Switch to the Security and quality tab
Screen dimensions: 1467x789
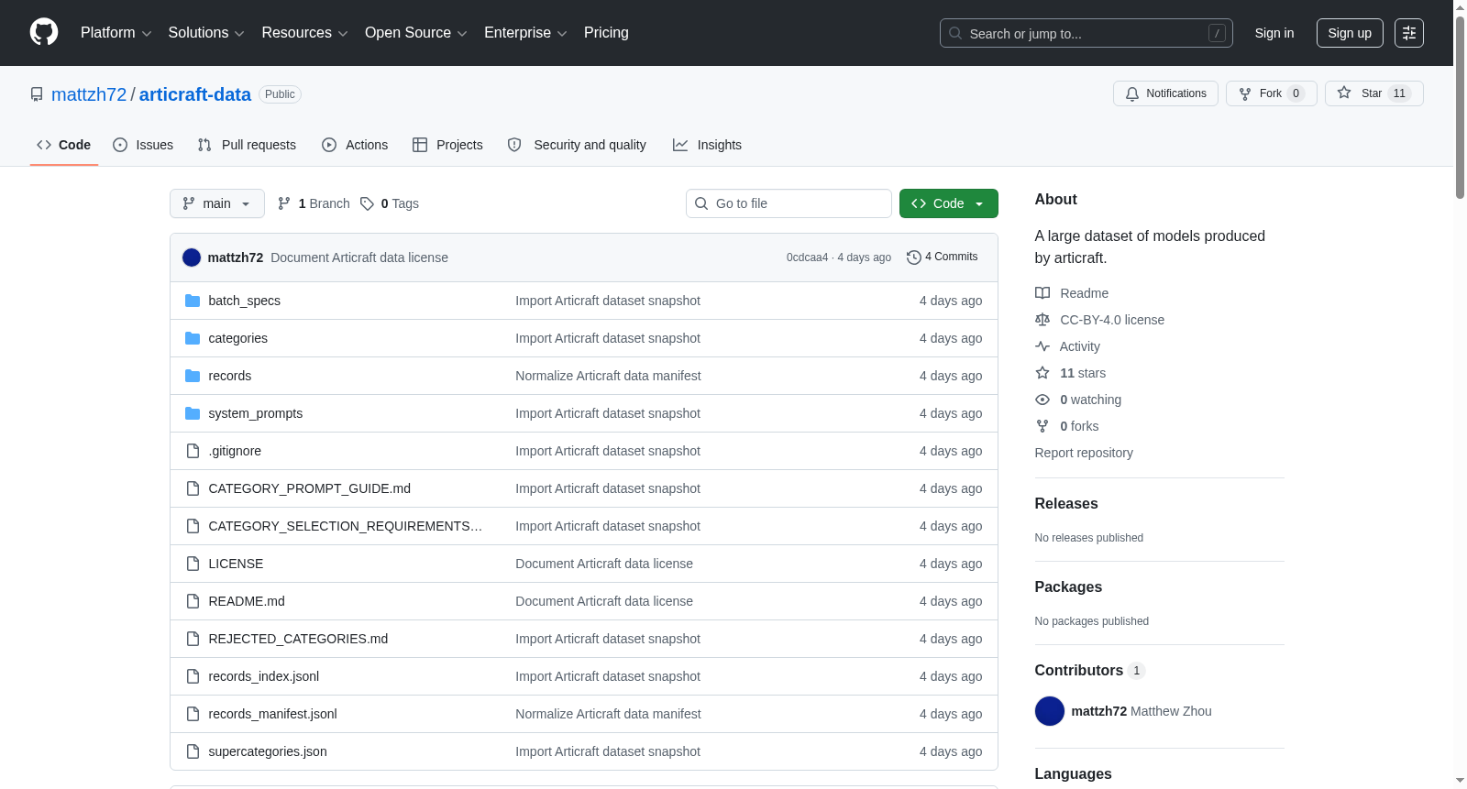click(x=577, y=145)
